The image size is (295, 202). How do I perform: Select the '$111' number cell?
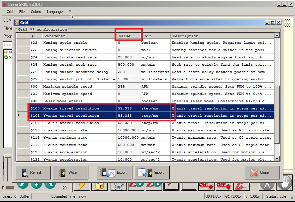coord(36,138)
